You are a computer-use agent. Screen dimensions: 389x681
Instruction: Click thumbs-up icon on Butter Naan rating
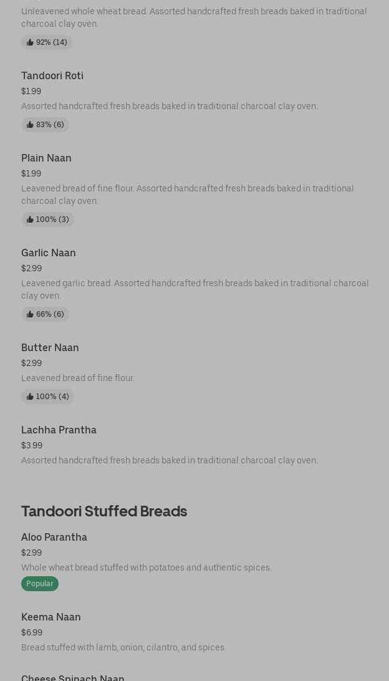point(30,397)
